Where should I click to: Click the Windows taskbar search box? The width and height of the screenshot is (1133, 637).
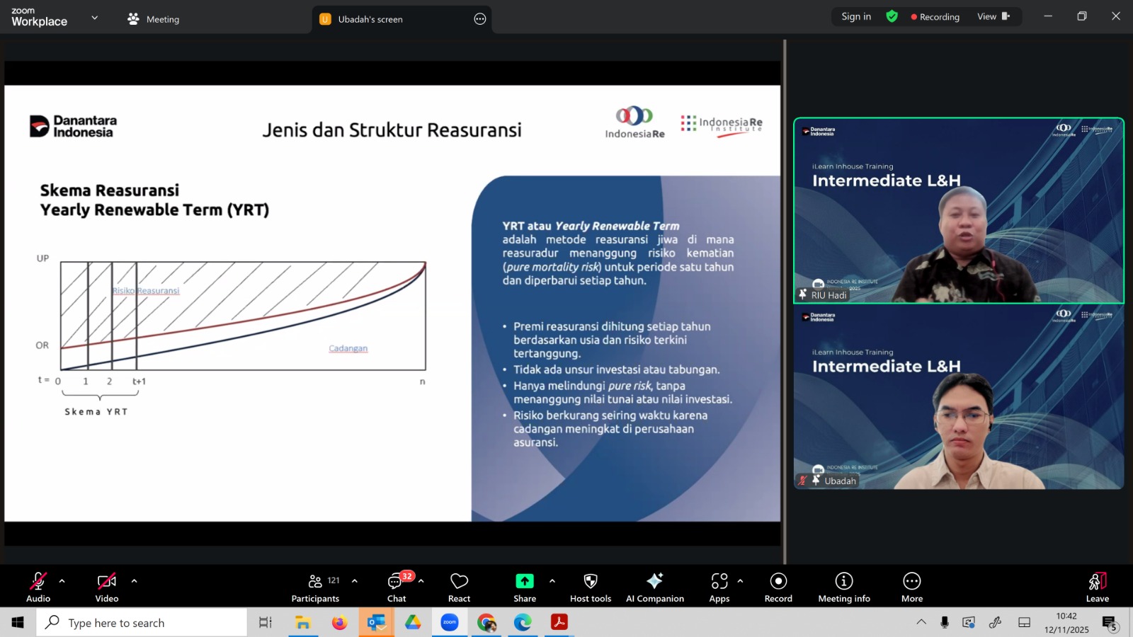(142, 623)
